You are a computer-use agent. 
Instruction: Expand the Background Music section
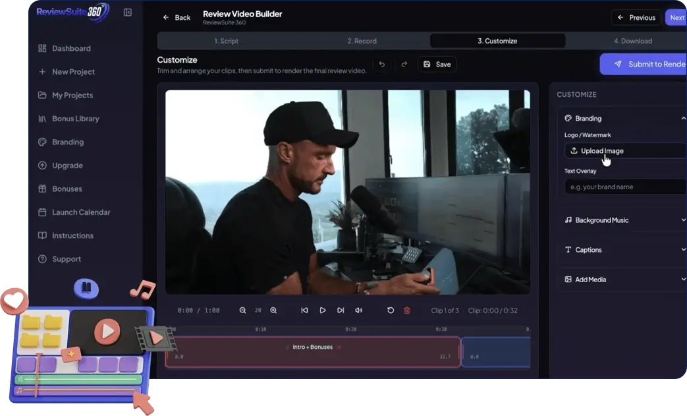click(624, 220)
